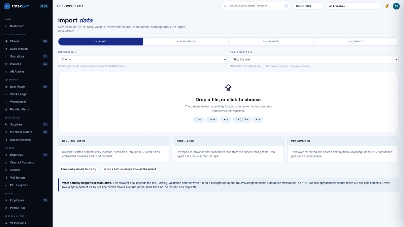Image resolution: width=404 pixels, height=227 pixels.
Task: Click the EXCEL .XLSX card heading
Action: click(185, 141)
